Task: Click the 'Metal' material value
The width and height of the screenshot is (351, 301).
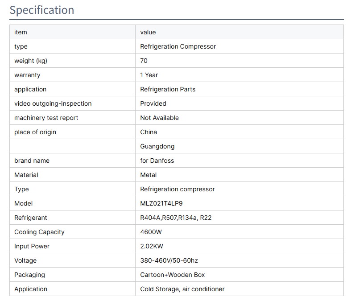Action: pyautogui.click(x=148, y=175)
